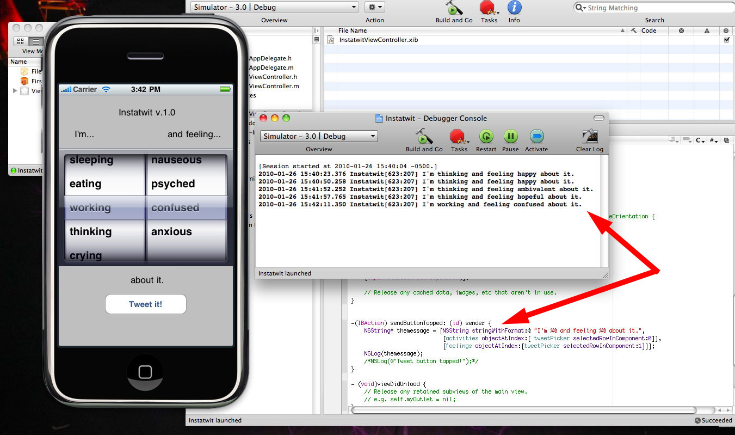
Task: Expand the View item in Interface Builder list
Action: tap(15, 91)
